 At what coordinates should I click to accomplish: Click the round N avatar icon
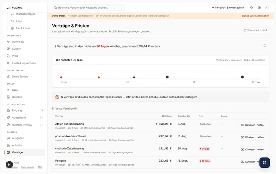9,165
